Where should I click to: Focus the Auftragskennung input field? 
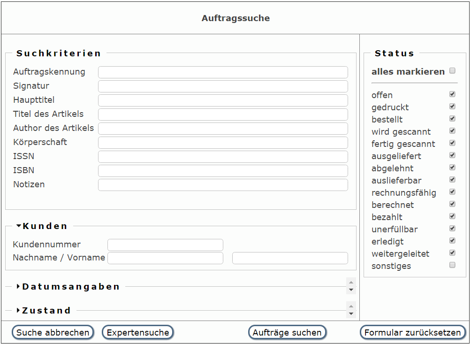coord(223,72)
